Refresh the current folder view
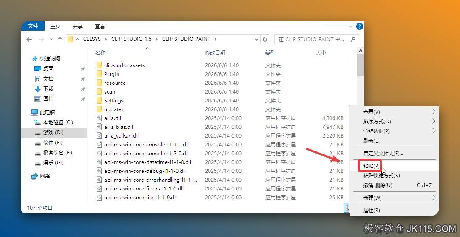 [x=265, y=39]
